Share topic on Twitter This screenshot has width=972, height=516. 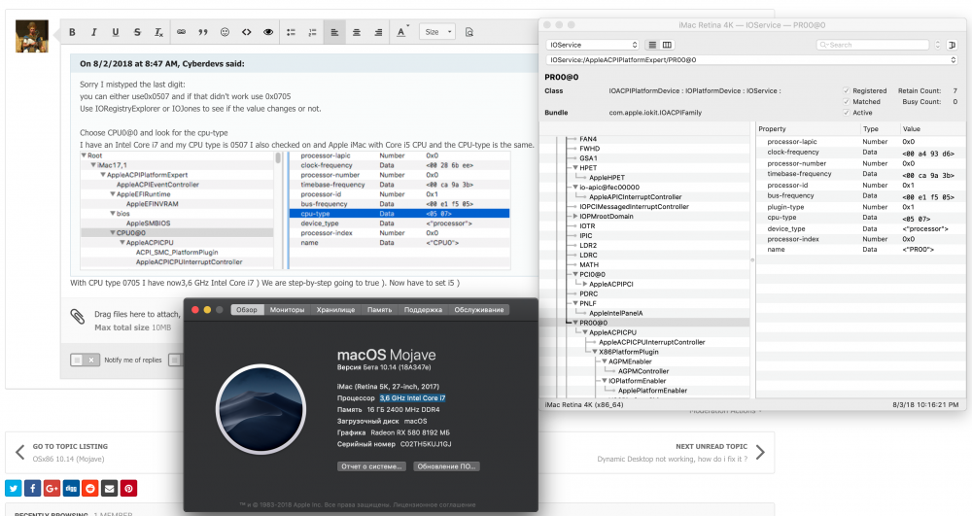pos(13,488)
